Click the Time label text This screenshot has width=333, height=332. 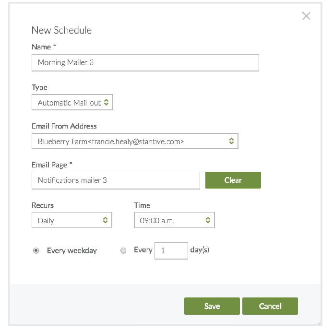tap(142, 205)
